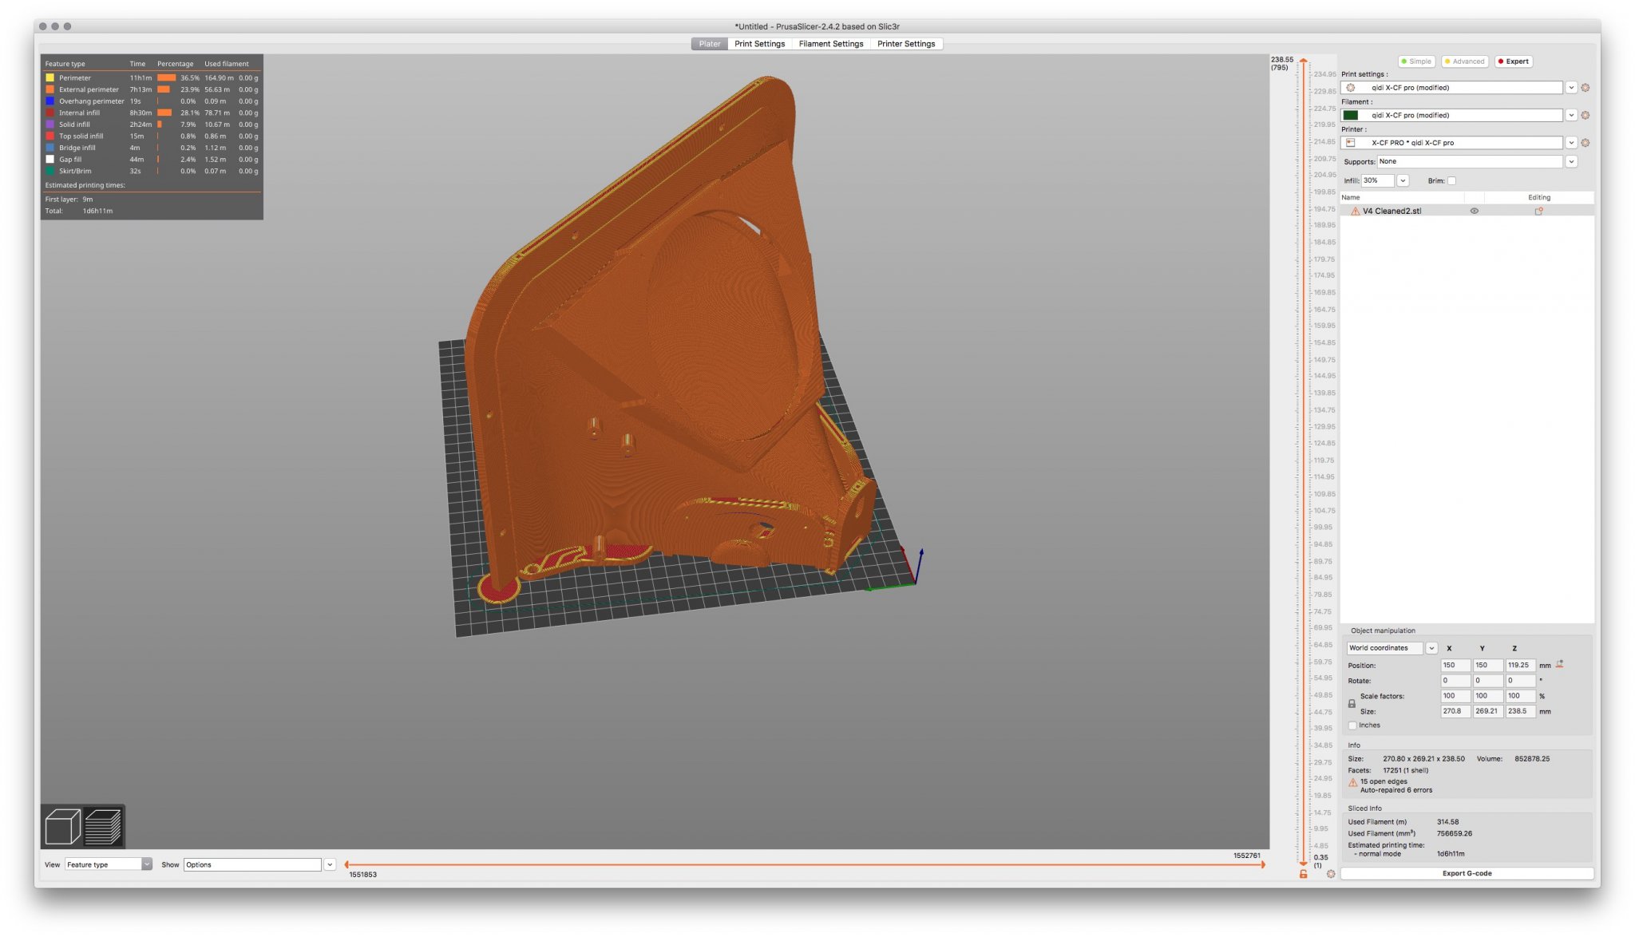1635x937 pixels.
Task: Click the Size Y field showing 269.21
Action: click(x=1487, y=711)
